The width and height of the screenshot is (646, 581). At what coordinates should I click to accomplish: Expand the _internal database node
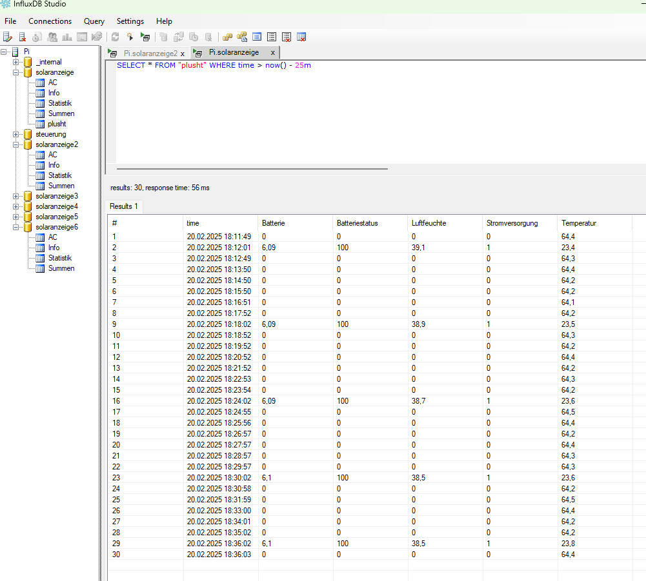(16, 62)
